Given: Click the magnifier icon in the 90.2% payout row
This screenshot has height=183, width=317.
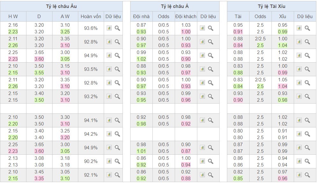Looking at the screenshot, I should coord(117,161).
